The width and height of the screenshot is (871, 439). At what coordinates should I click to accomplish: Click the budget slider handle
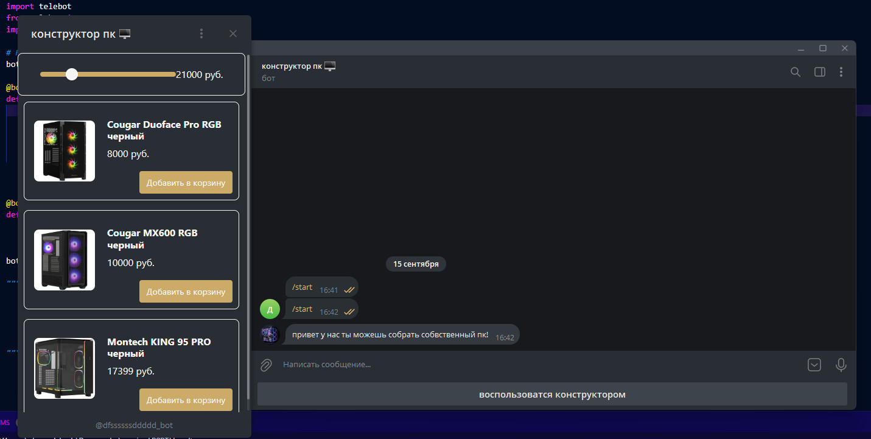click(72, 74)
